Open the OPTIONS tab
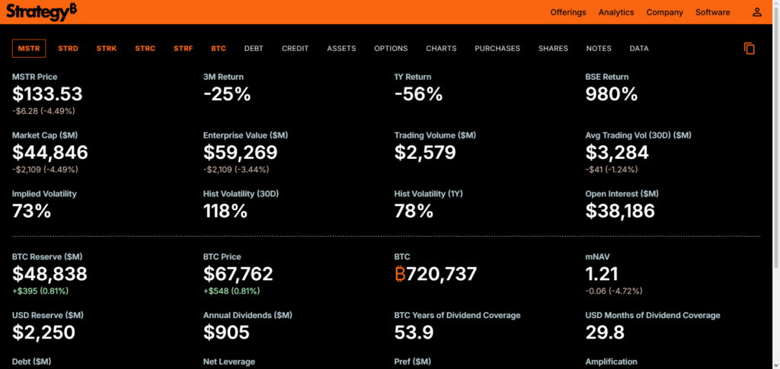 point(391,49)
